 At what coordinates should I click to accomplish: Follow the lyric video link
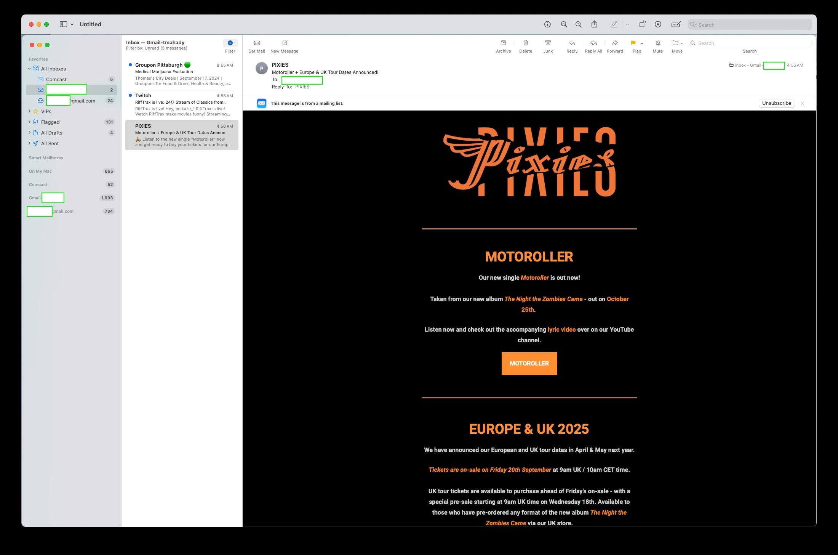pos(561,329)
